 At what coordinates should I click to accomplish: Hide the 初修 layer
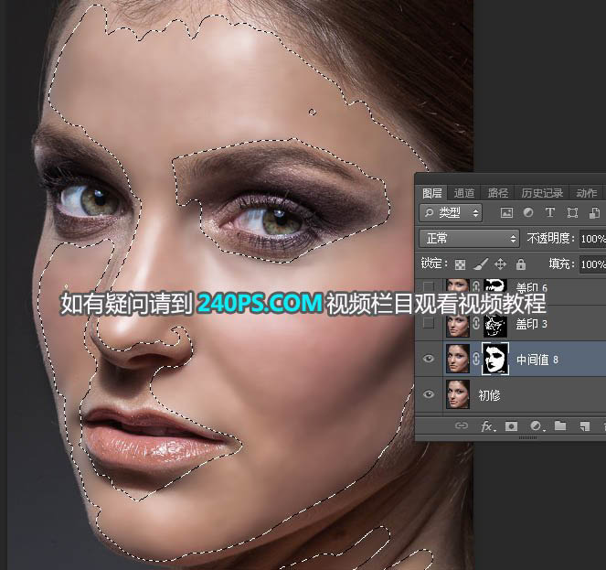[x=429, y=395]
